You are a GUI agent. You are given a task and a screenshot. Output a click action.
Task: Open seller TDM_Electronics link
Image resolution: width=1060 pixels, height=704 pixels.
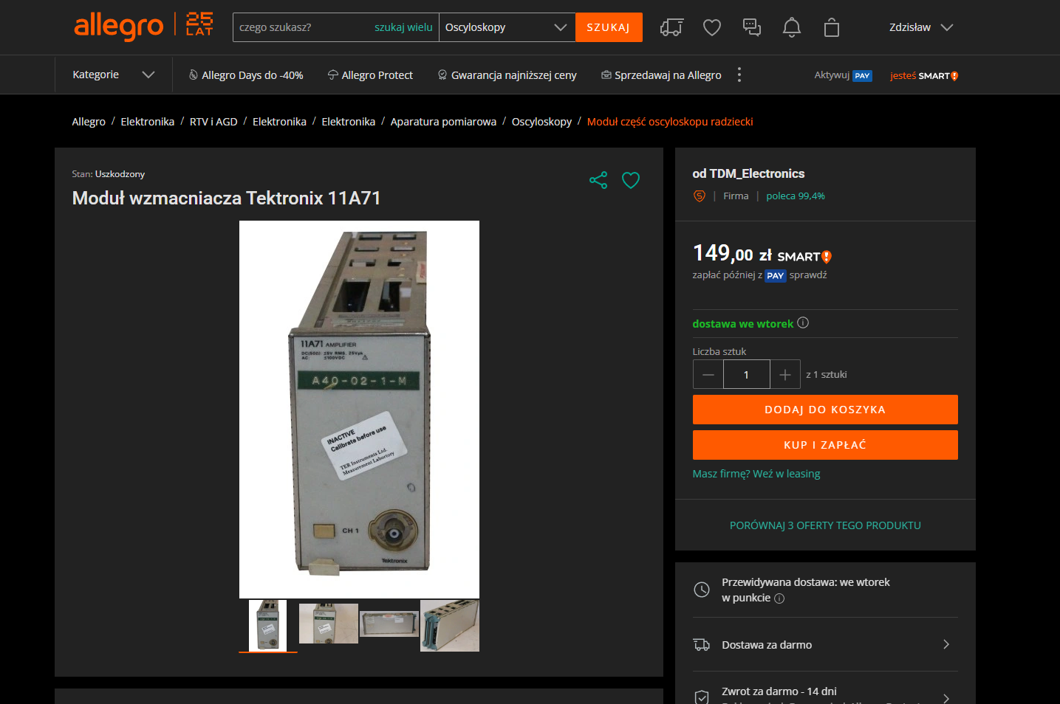[756, 173]
